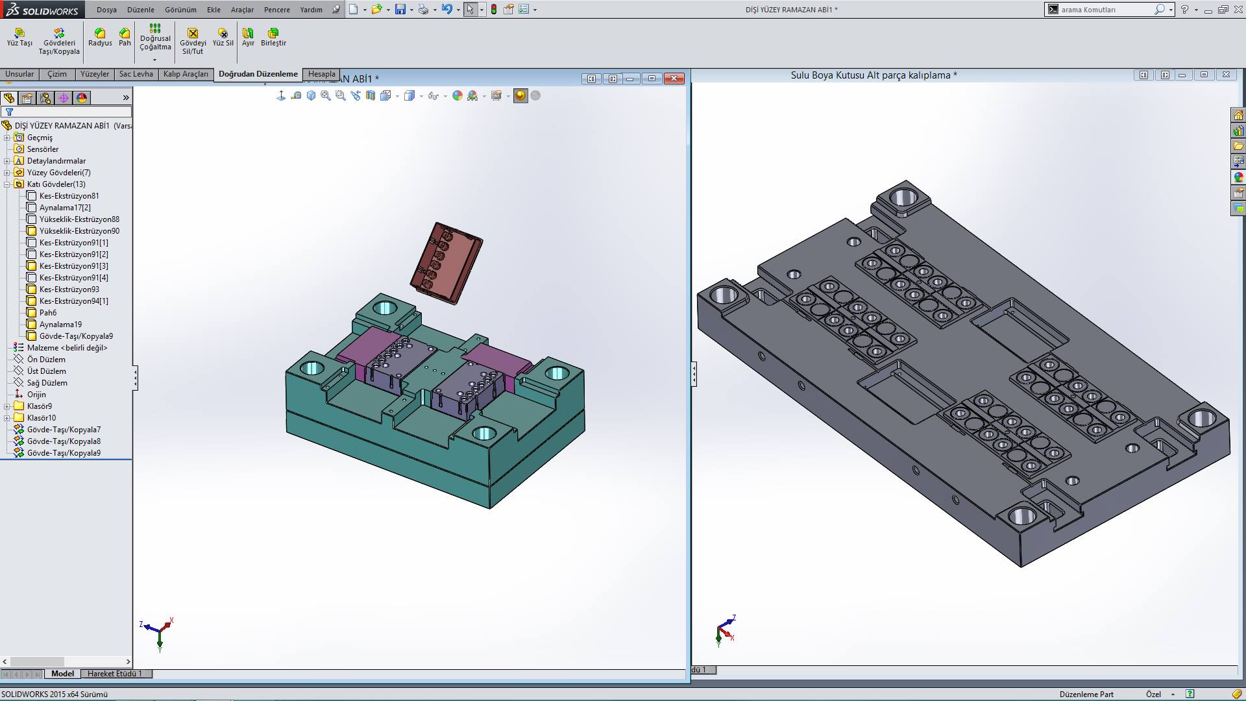This screenshot has height=701, width=1246.
Task: Switch to the ConfigurationManager tab icon
Action: tap(45, 98)
